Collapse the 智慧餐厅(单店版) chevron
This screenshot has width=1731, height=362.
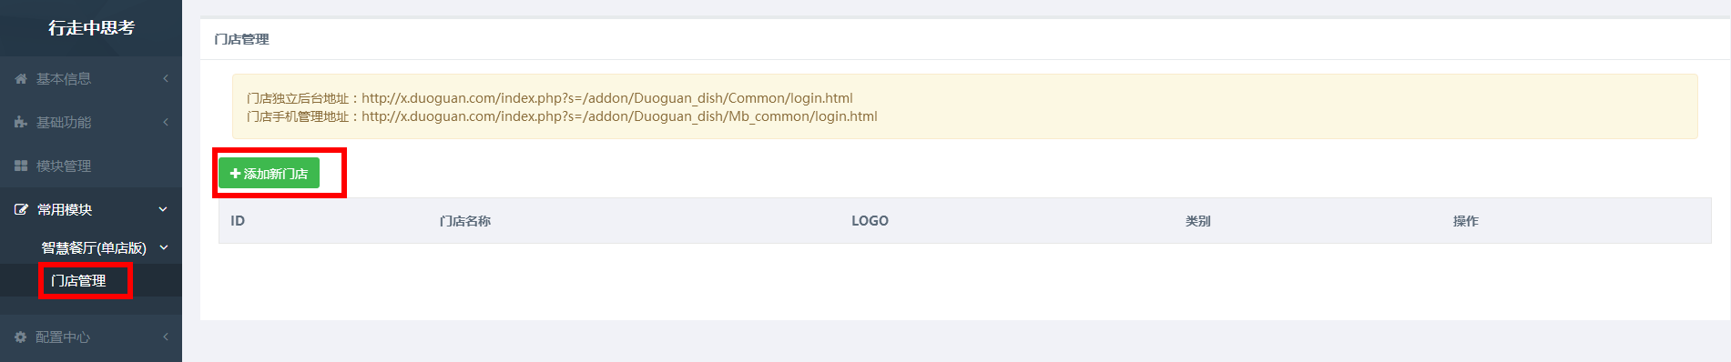(165, 248)
